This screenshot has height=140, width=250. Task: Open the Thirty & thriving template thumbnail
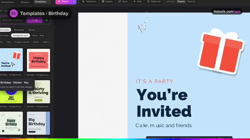pyautogui.click(x=39, y=92)
